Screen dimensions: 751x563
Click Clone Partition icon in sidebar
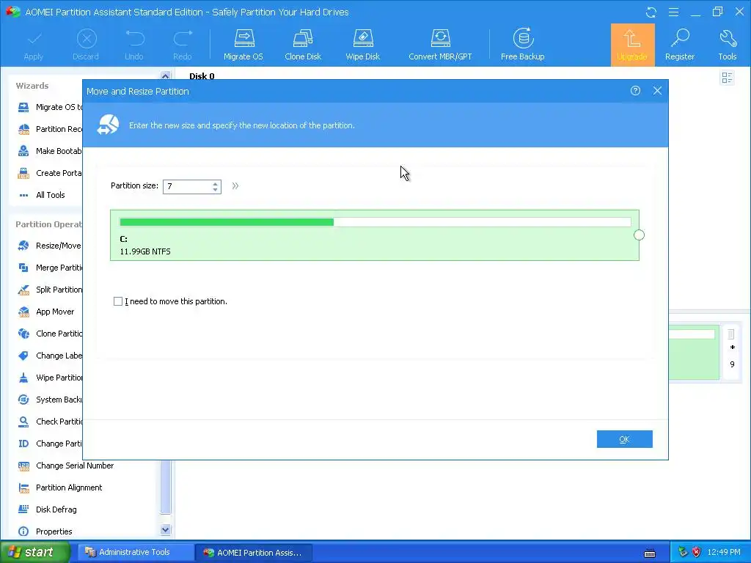coord(23,334)
